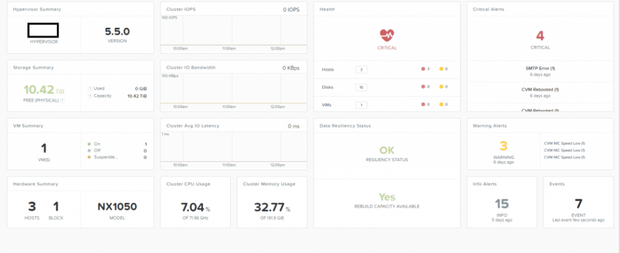Click the 7.04% cluster CPU usage
620x253 pixels.
195,207
